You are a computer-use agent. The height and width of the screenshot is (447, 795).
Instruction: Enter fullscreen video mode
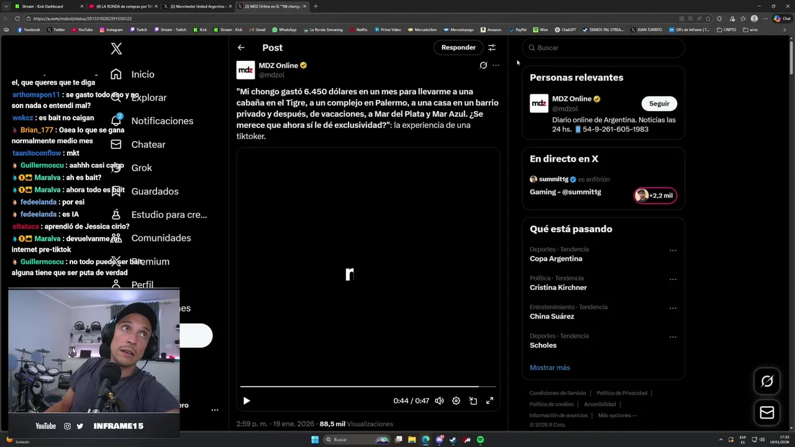click(489, 401)
